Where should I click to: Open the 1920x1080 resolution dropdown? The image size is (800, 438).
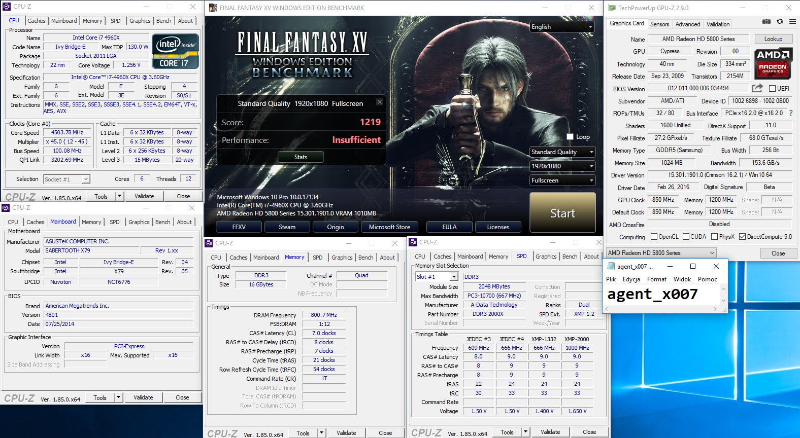pyautogui.click(x=562, y=166)
